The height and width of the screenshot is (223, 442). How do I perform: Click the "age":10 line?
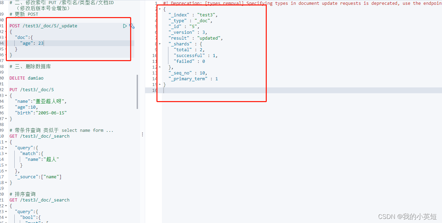click(27, 107)
